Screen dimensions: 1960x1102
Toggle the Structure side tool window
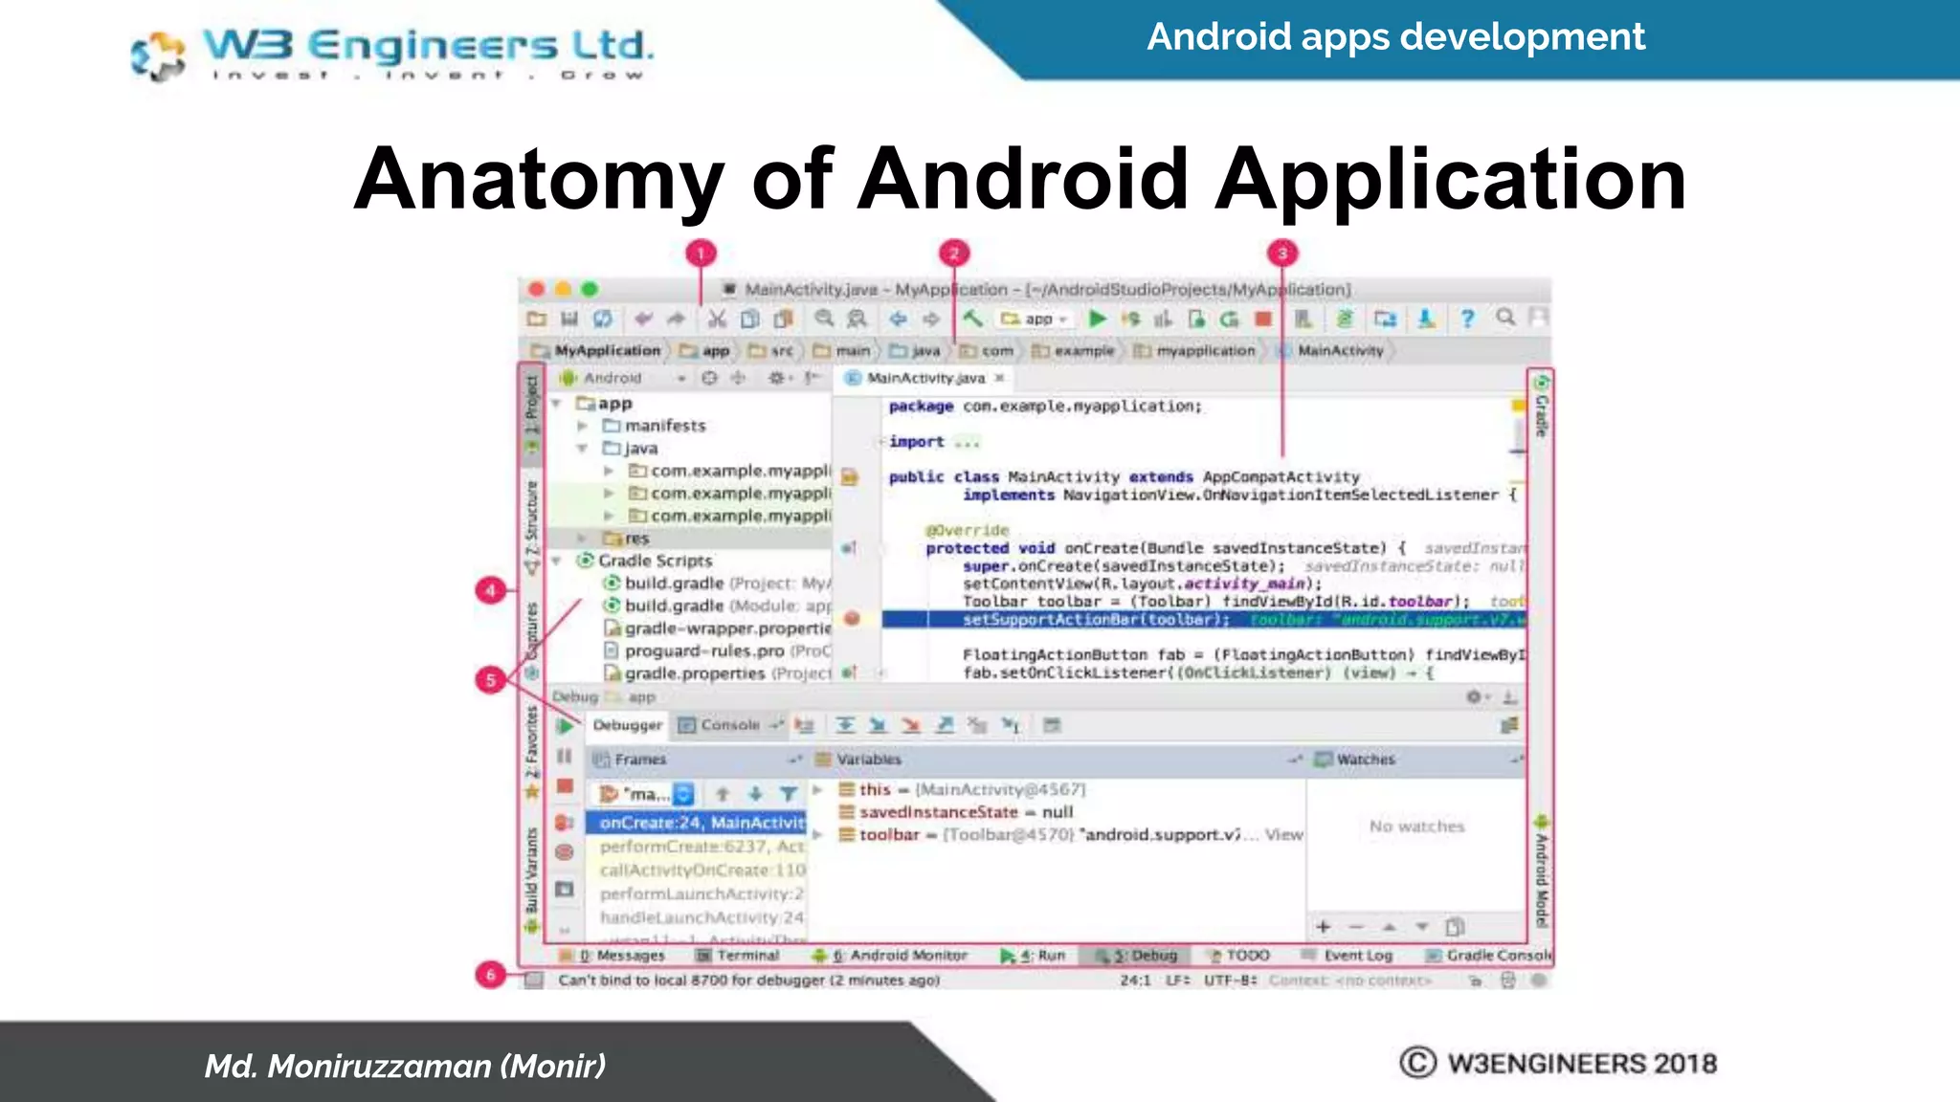531,526
